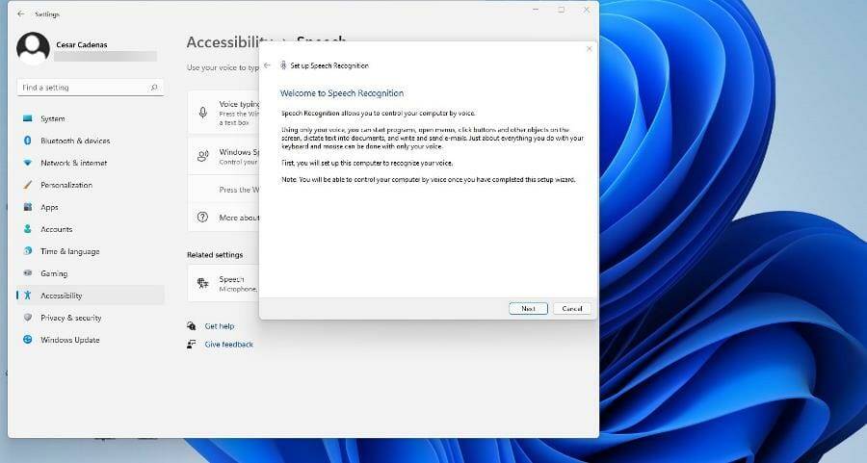Go back in Speech Recognition wizard
Viewport: 867px width, 463px height.
(267, 65)
